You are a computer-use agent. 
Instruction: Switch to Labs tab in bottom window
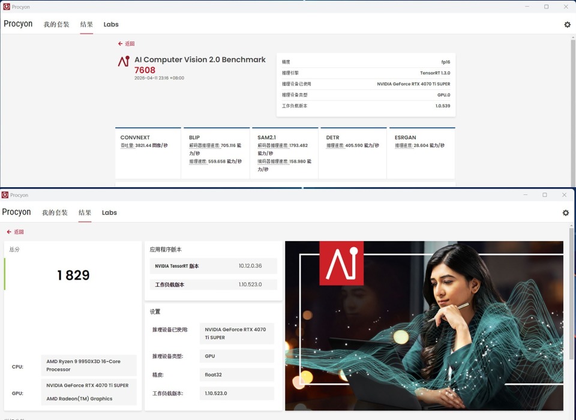click(109, 212)
